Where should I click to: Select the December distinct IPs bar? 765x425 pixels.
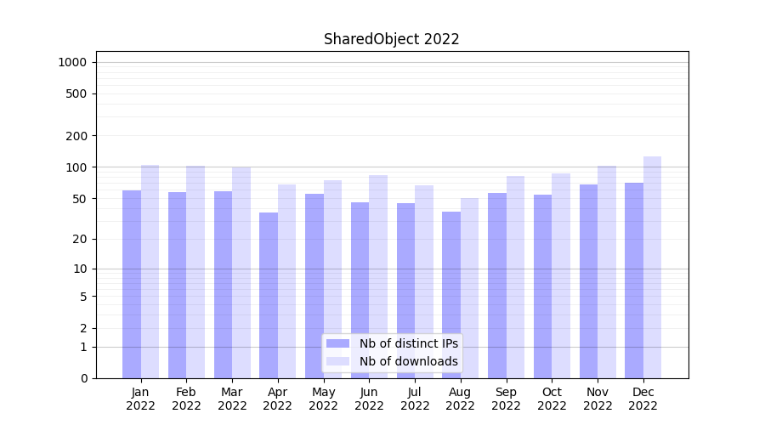click(634, 280)
